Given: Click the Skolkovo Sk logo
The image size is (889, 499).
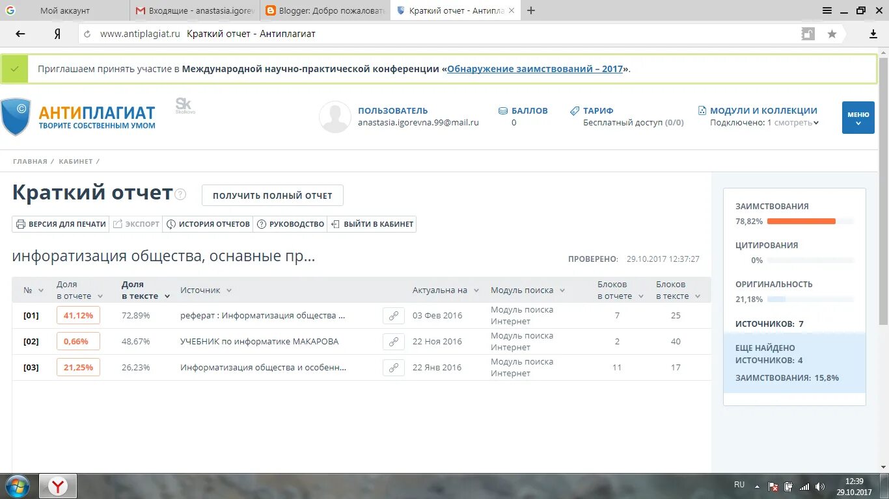Looking at the screenshot, I should coord(185,106).
